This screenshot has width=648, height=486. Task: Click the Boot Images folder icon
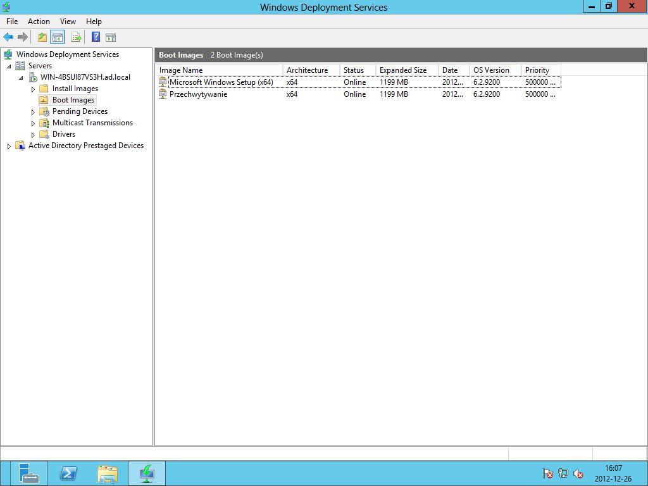[44, 100]
